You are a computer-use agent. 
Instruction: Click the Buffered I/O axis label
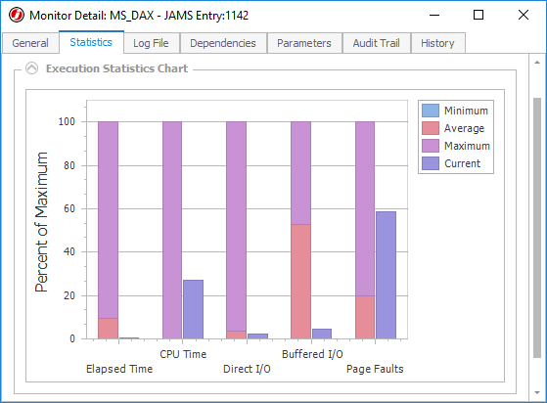(x=312, y=354)
